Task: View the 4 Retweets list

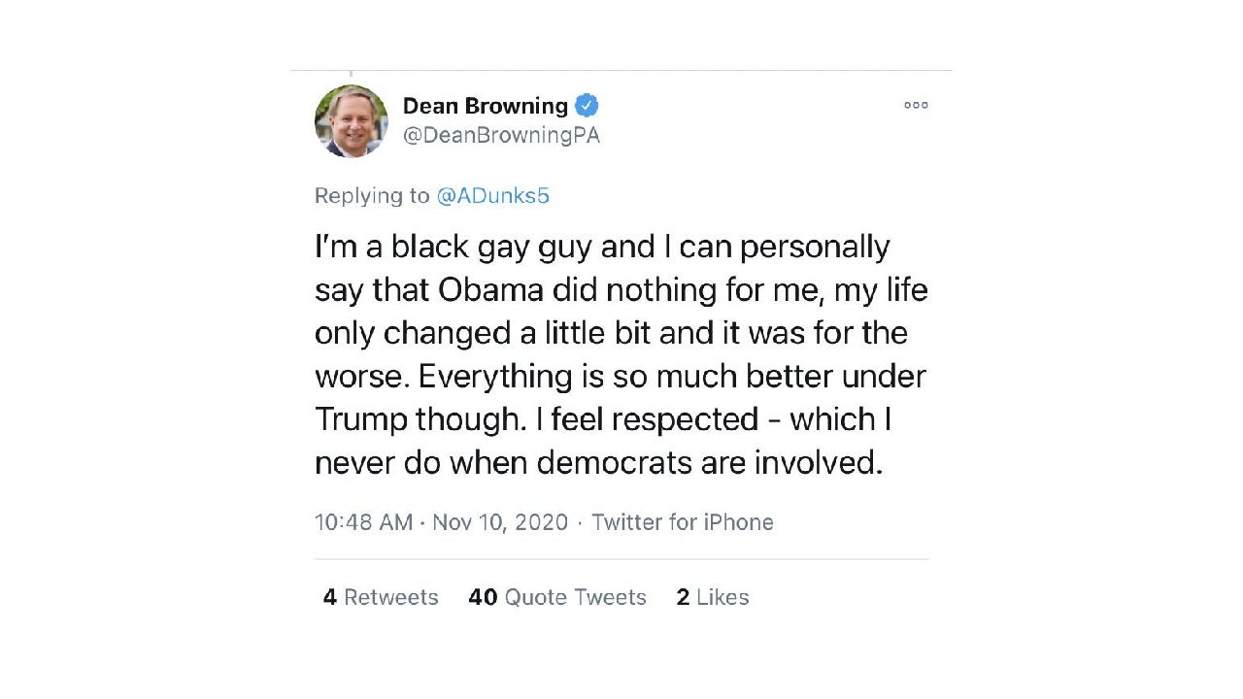Action: [x=381, y=597]
